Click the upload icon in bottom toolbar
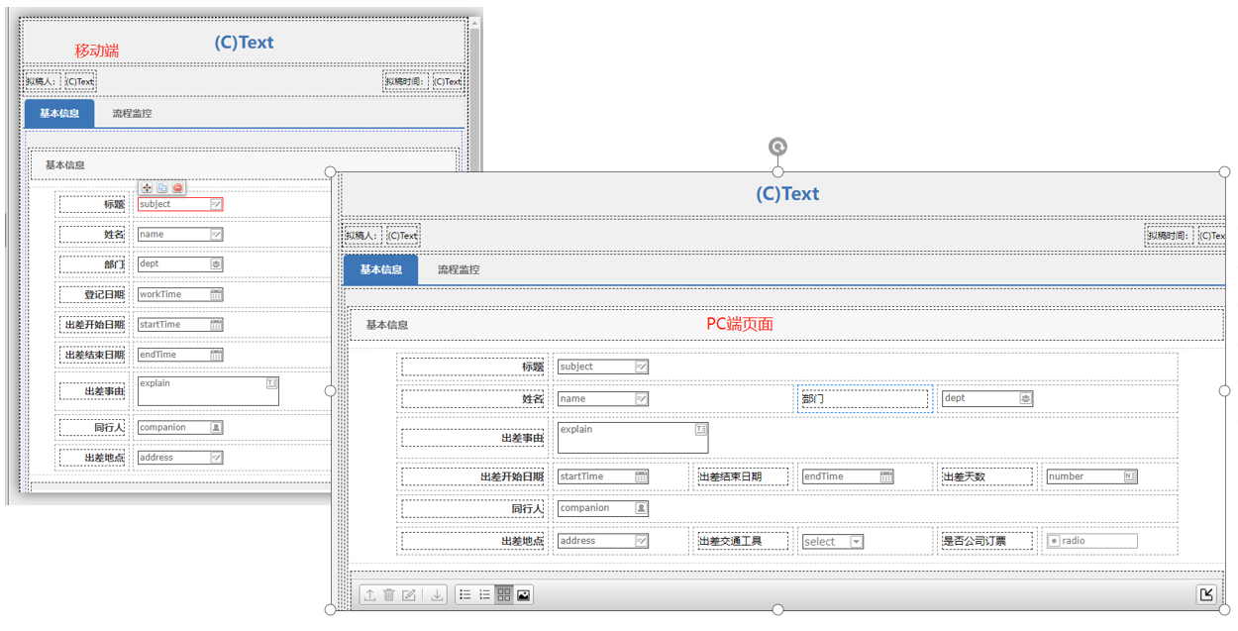Image resolution: width=1238 pixels, height=631 pixels. pyautogui.click(x=369, y=594)
